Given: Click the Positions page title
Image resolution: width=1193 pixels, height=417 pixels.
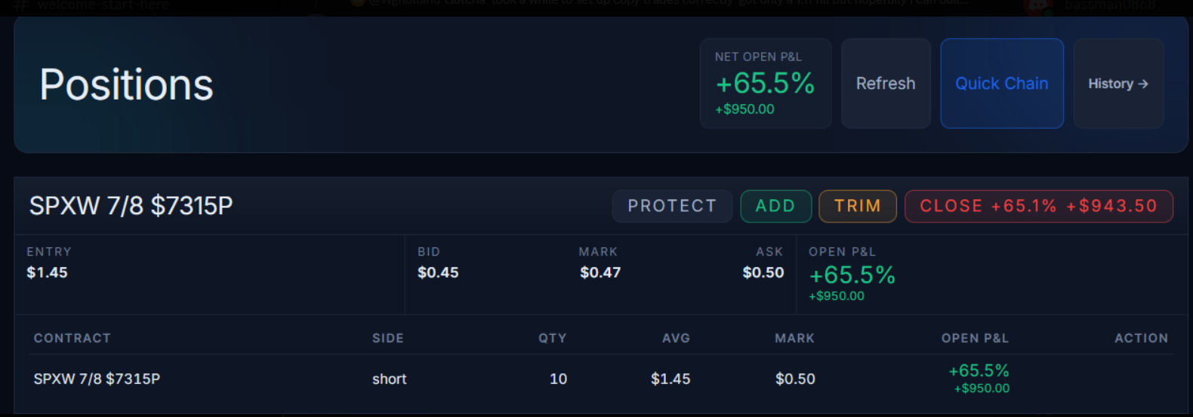Looking at the screenshot, I should (126, 84).
